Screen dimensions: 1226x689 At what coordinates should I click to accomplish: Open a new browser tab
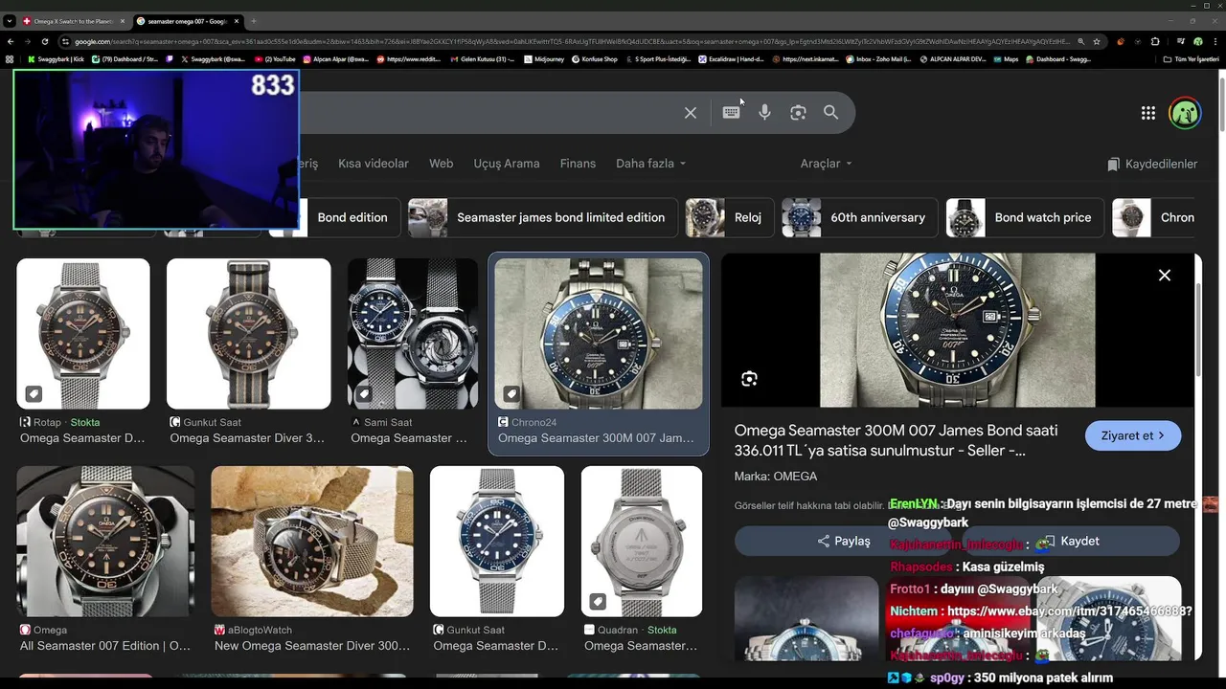254,21
